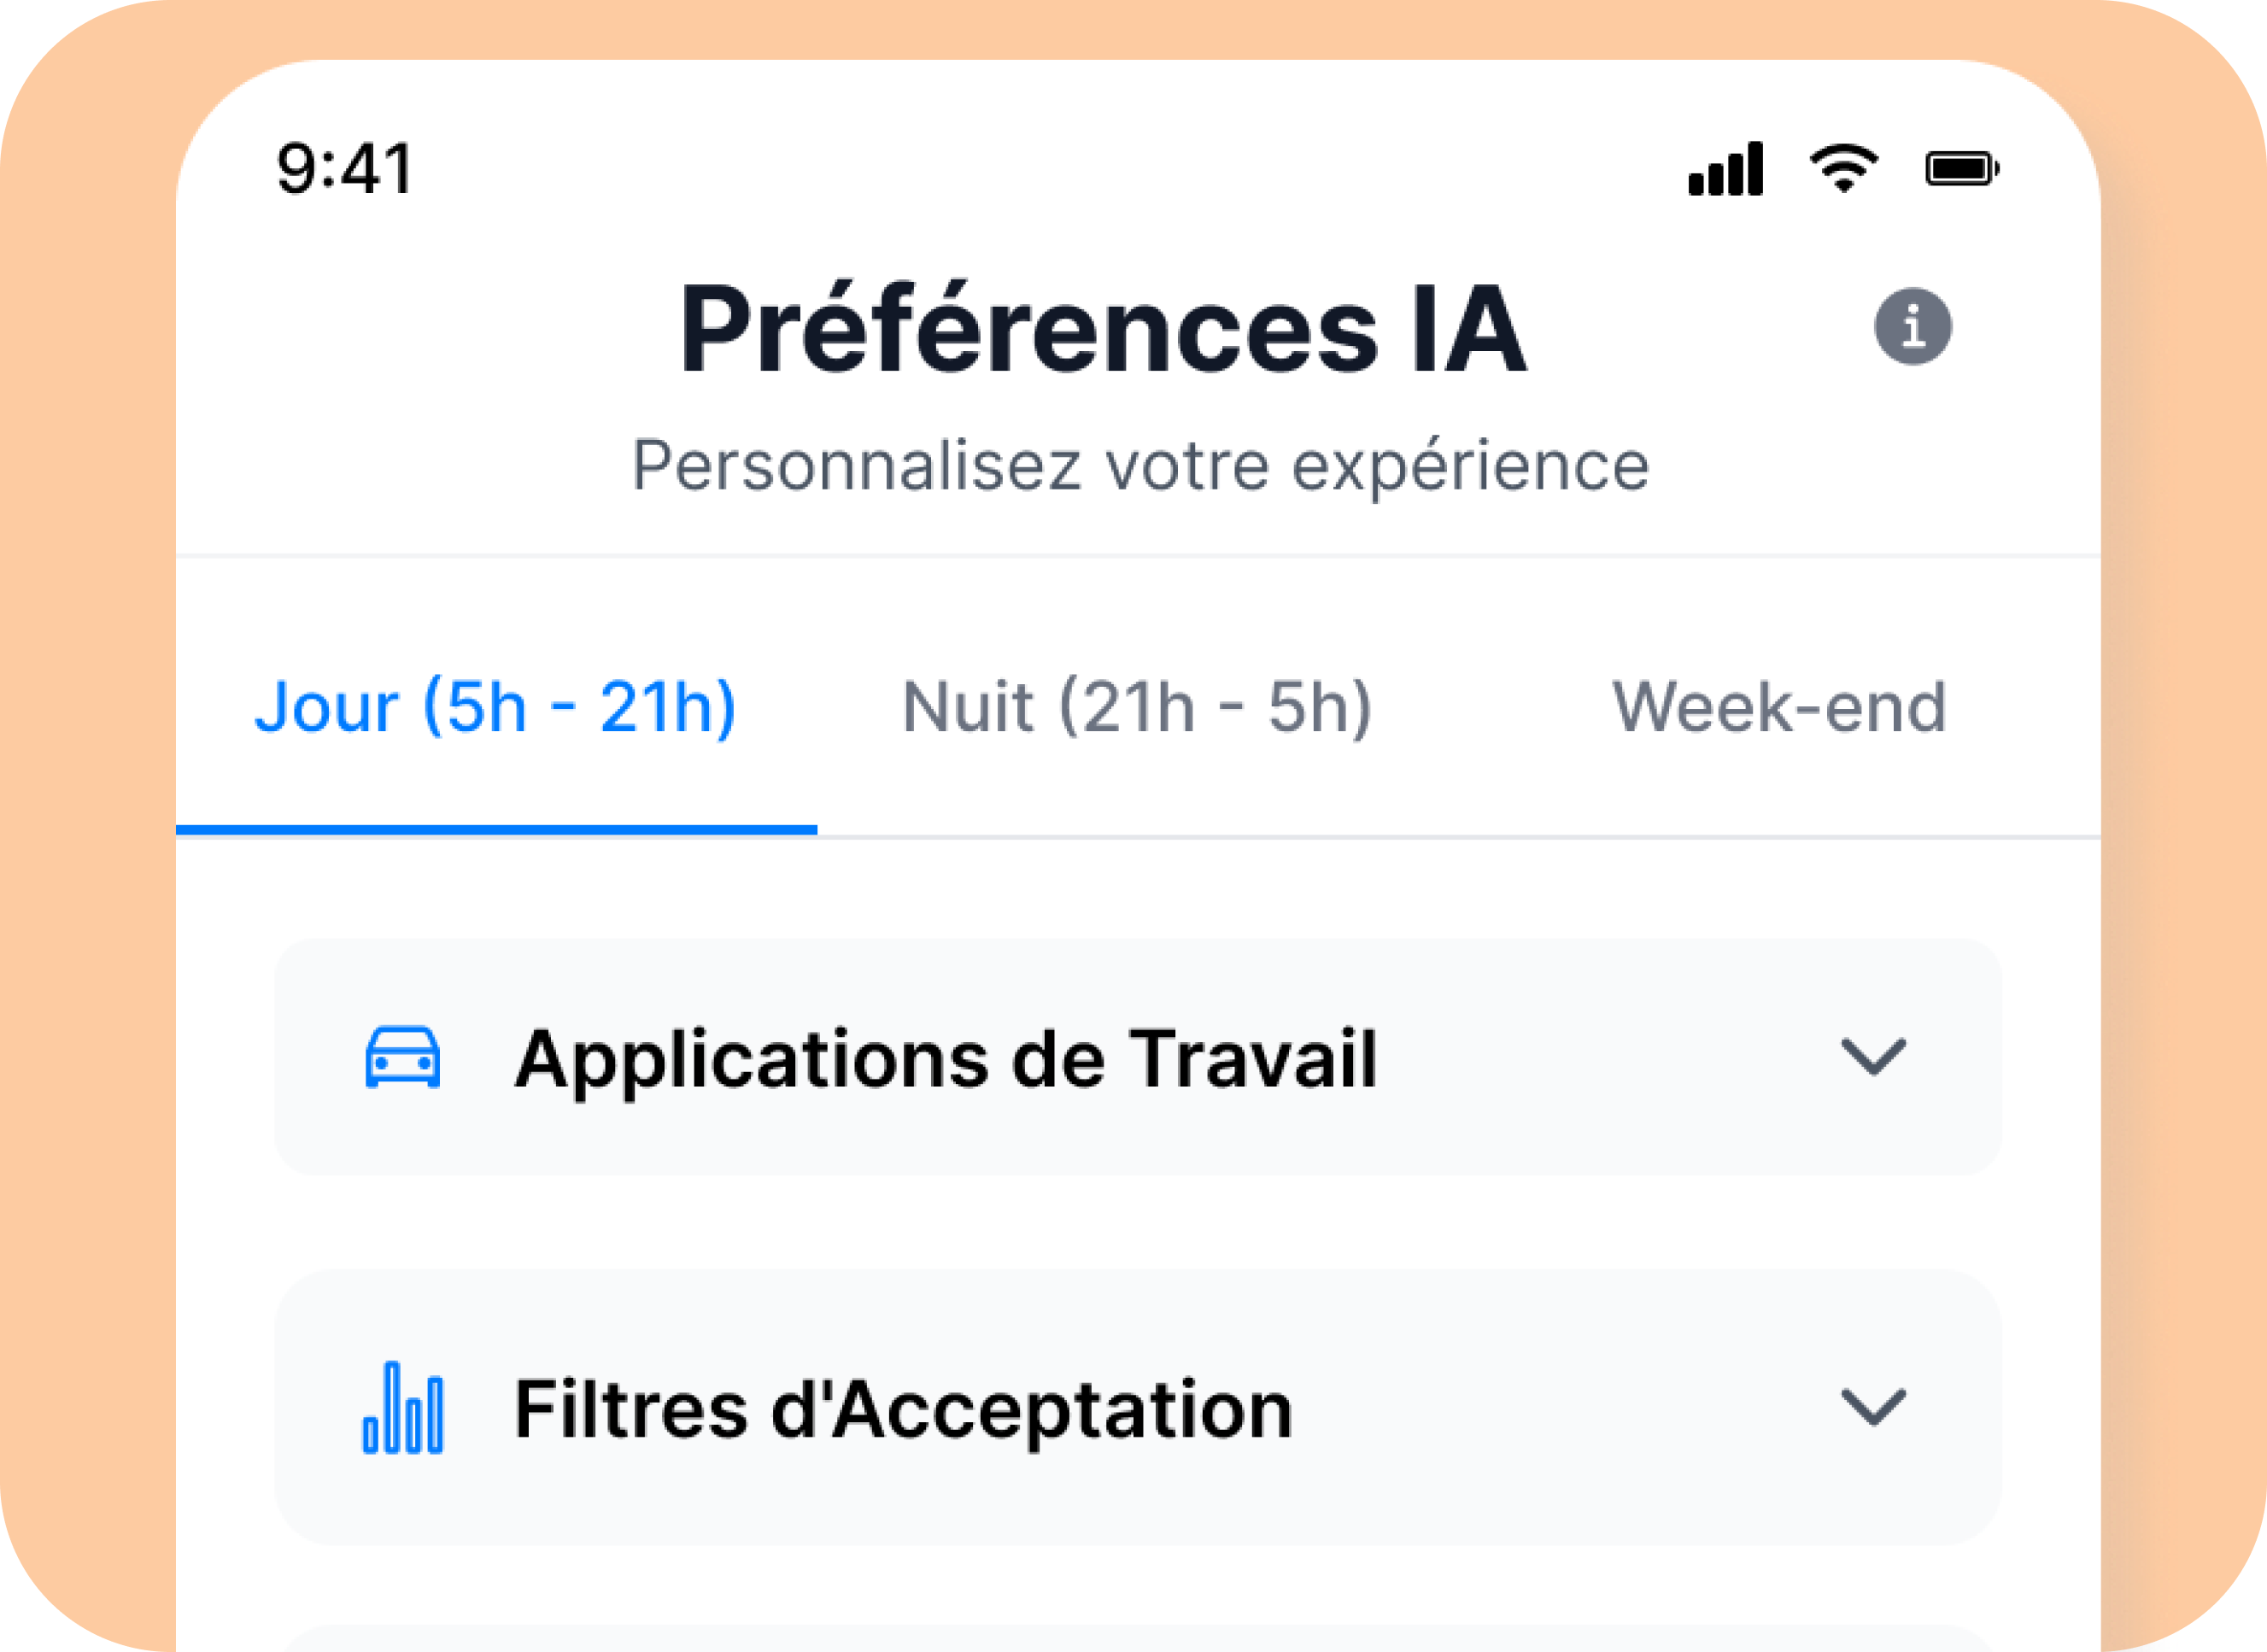
Task: Select the Jour (5h - 21h) tab
Action: point(495,707)
